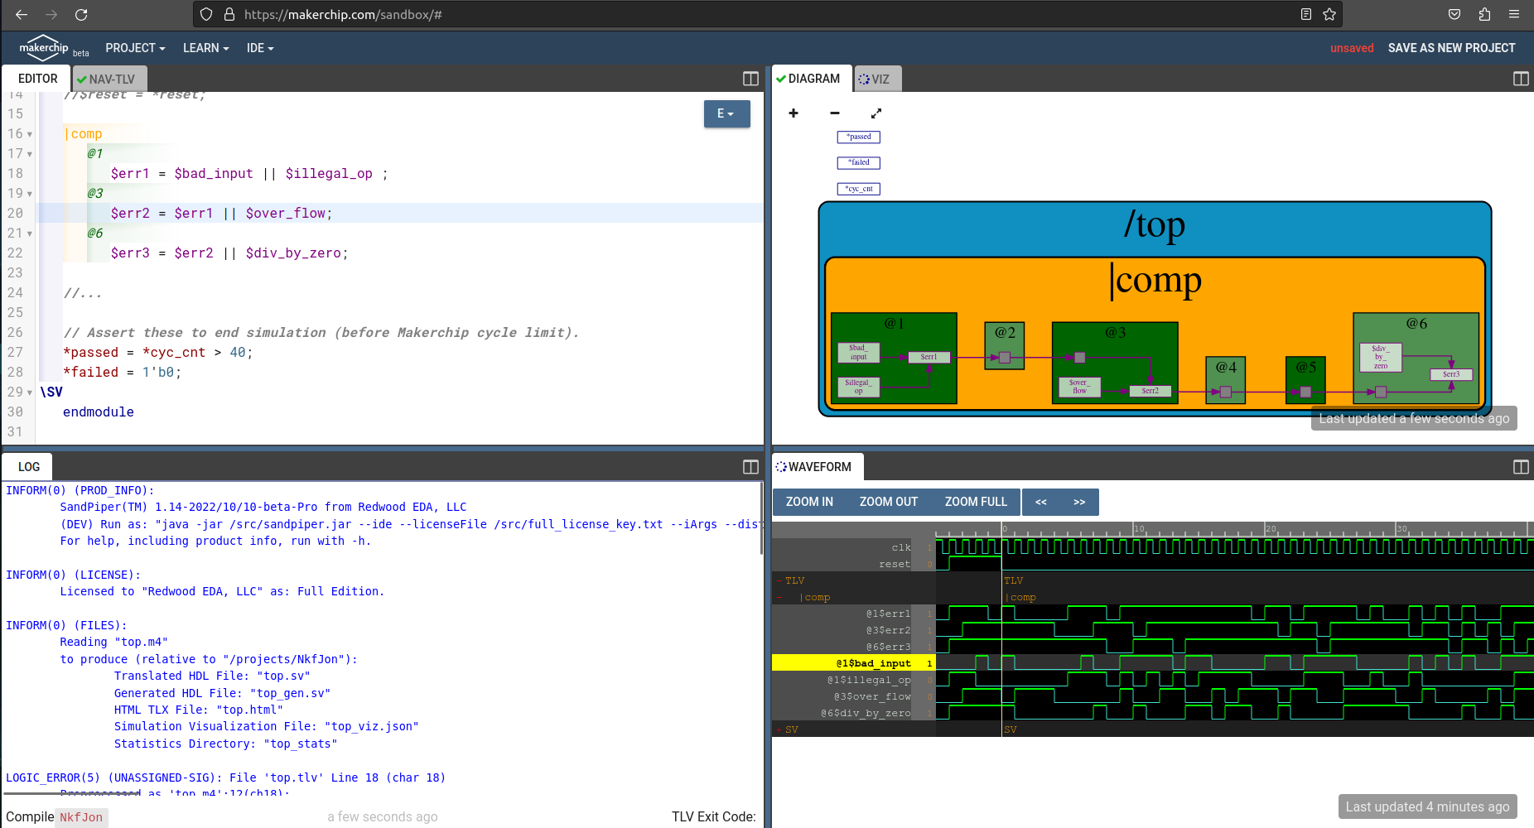The width and height of the screenshot is (1534, 828).
Task: Reload the page with the refresh icon
Action: 81,14
